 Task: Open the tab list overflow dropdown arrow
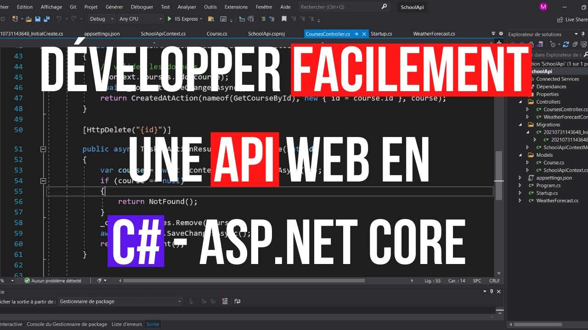pyautogui.click(x=494, y=34)
